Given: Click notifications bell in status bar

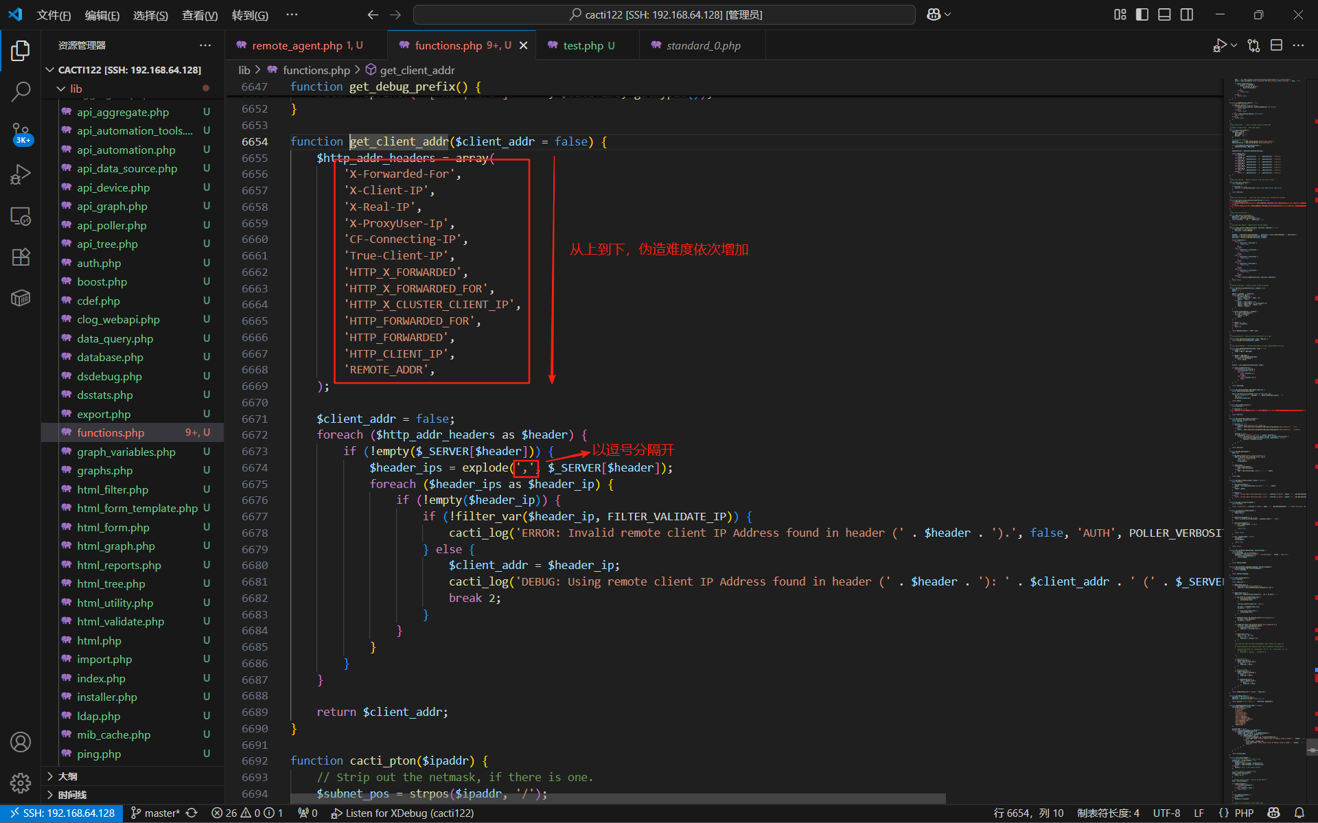Looking at the screenshot, I should tap(1299, 813).
